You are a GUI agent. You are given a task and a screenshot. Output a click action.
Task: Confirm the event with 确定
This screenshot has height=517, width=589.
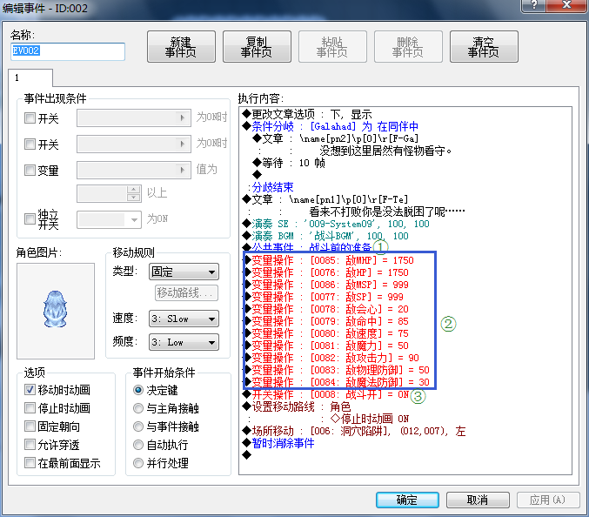(406, 500)
